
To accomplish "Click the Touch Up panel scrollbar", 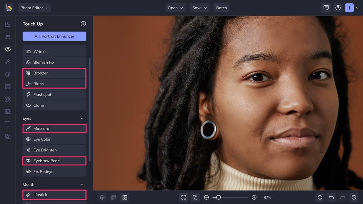I will pyautogui.click(x=90, y=110).
